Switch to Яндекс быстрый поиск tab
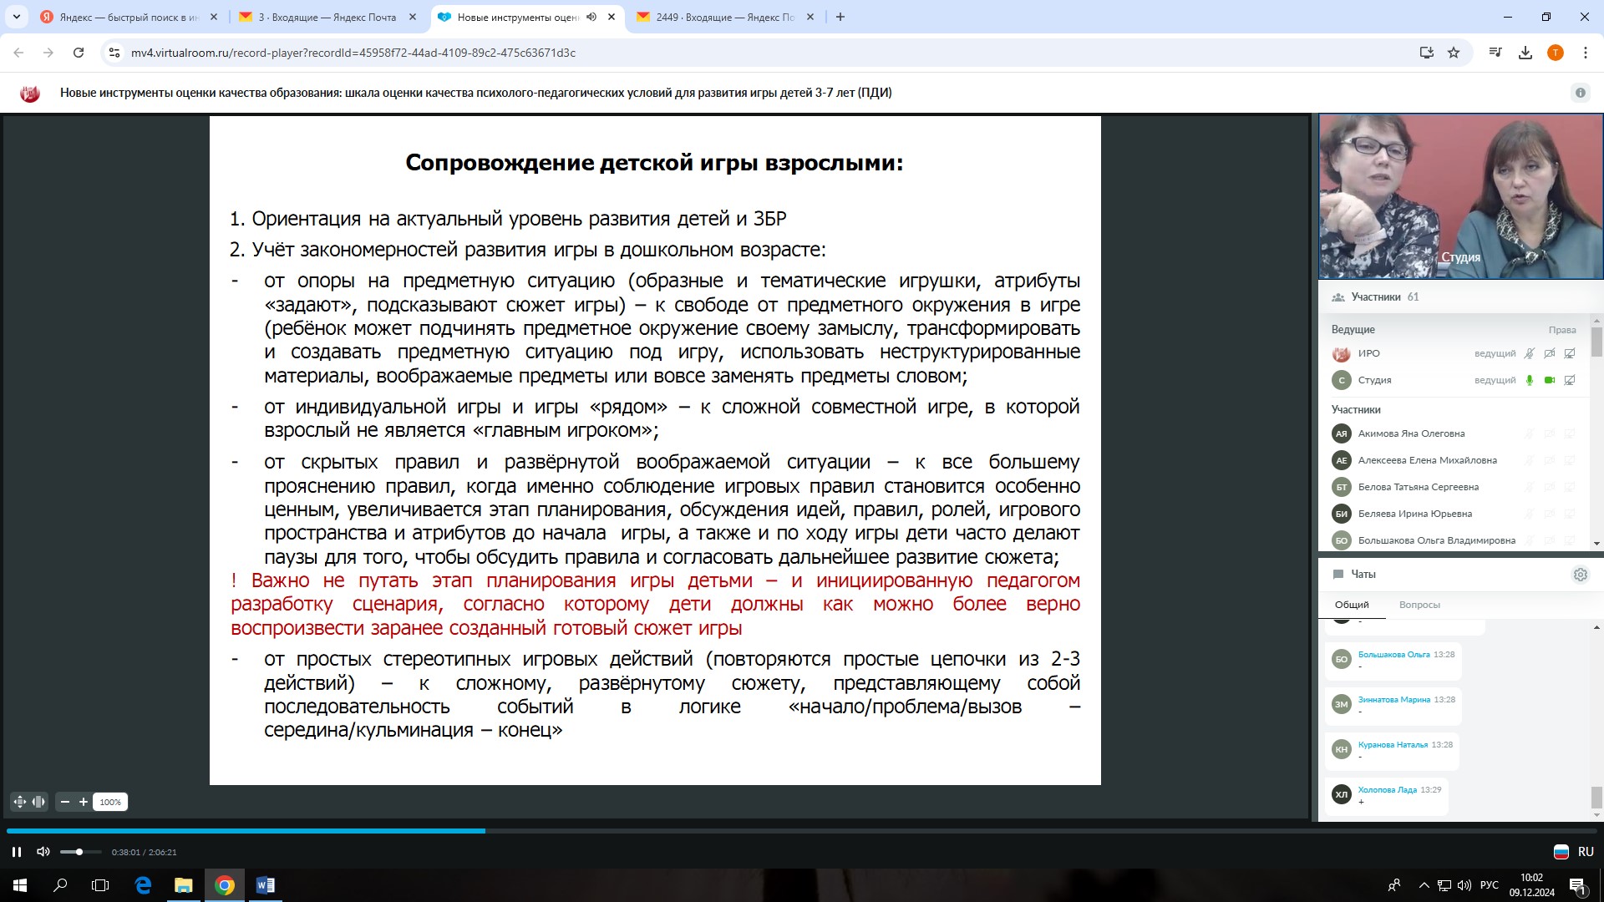This screenshot has width=1604, height=902. click(129, 17)
